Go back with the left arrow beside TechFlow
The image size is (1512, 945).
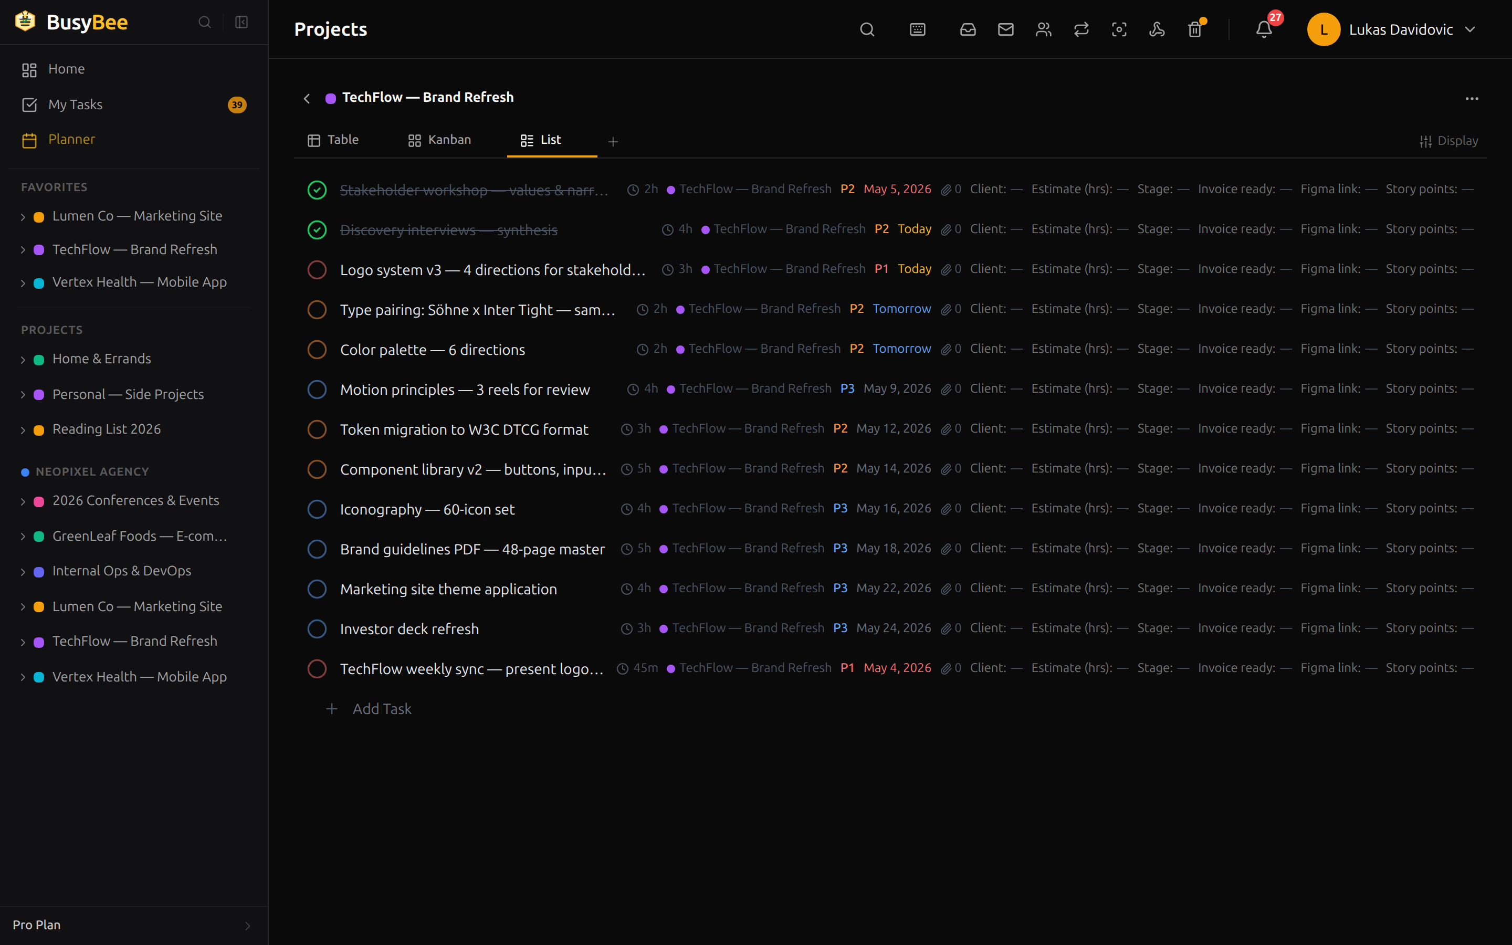[x=307, y=99]
